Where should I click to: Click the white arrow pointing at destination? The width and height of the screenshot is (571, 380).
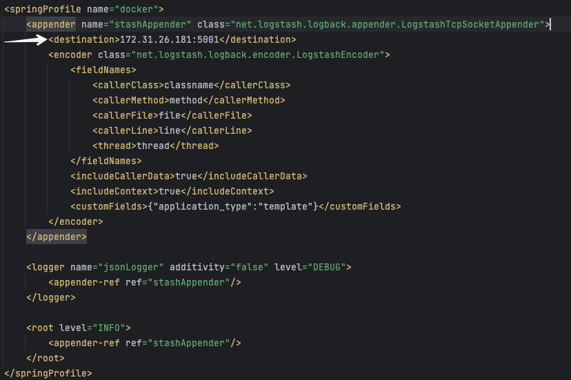pyautogui.click(x=24, y=40)
